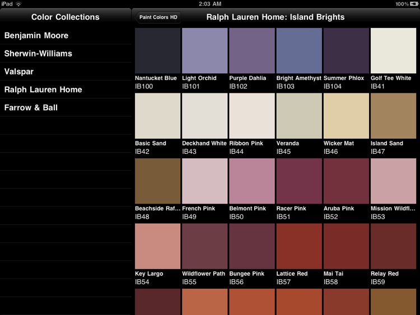This screenshot has height=315, width=420.
Task: Pick the Mission Wildfl... swatch
Action: 394,181
